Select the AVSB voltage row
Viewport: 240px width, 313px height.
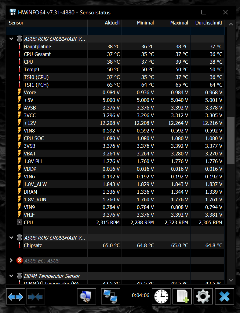(x=115, y=108)
